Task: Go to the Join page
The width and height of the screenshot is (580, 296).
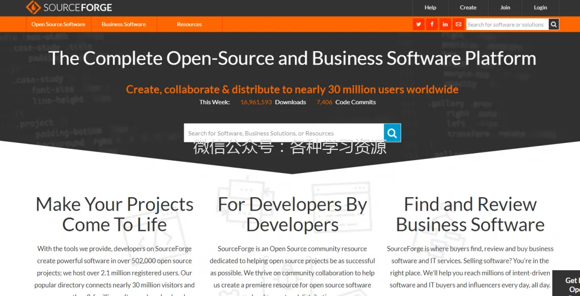Action: [505, 8]
